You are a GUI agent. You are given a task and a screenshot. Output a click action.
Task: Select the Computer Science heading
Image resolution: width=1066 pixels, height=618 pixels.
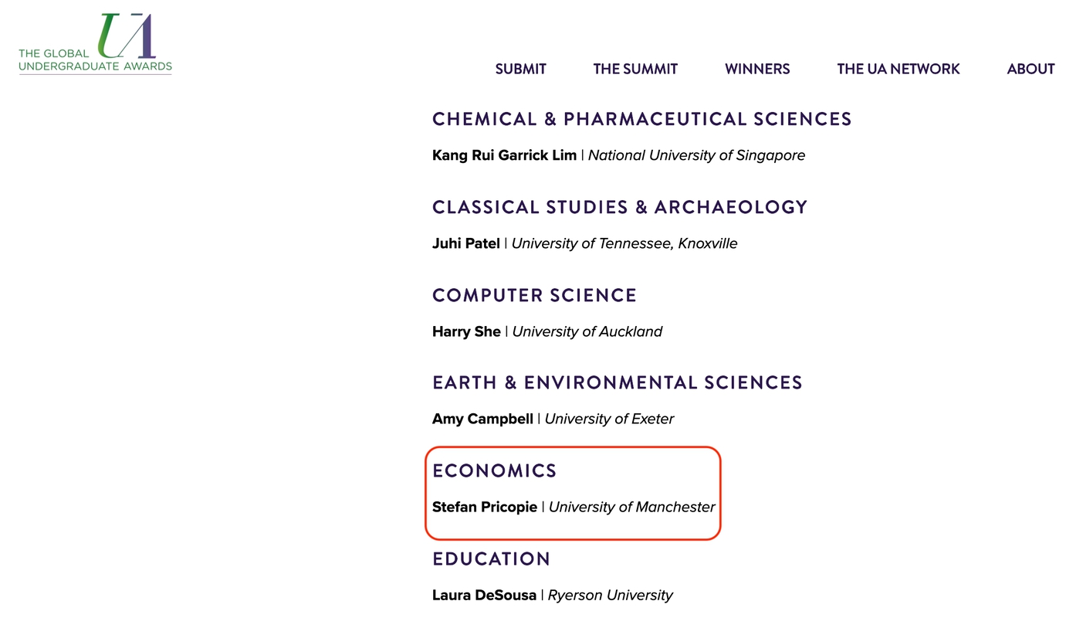[x=534, y=295]
